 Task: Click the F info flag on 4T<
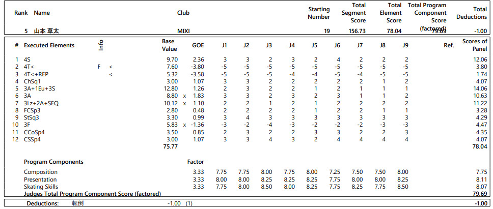click(99, 67)
